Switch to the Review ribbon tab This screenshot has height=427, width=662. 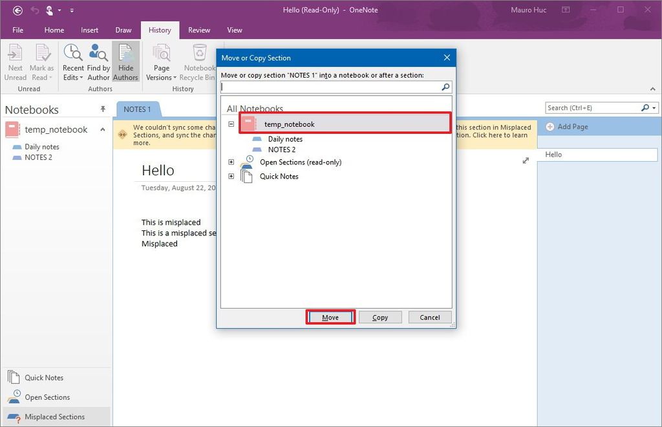tap(198, 30)
